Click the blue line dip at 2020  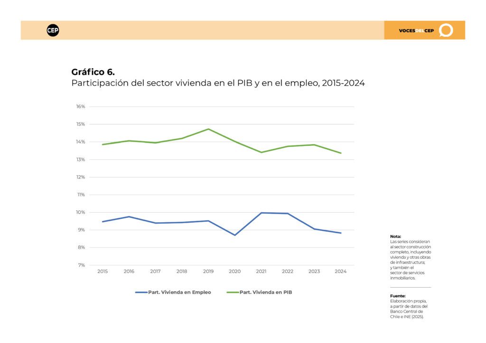point(235,235)
